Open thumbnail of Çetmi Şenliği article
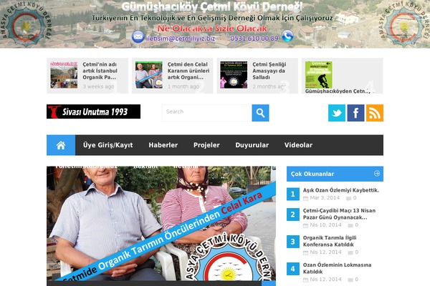The width and height of the screenshot is (430, 286). 234,74
